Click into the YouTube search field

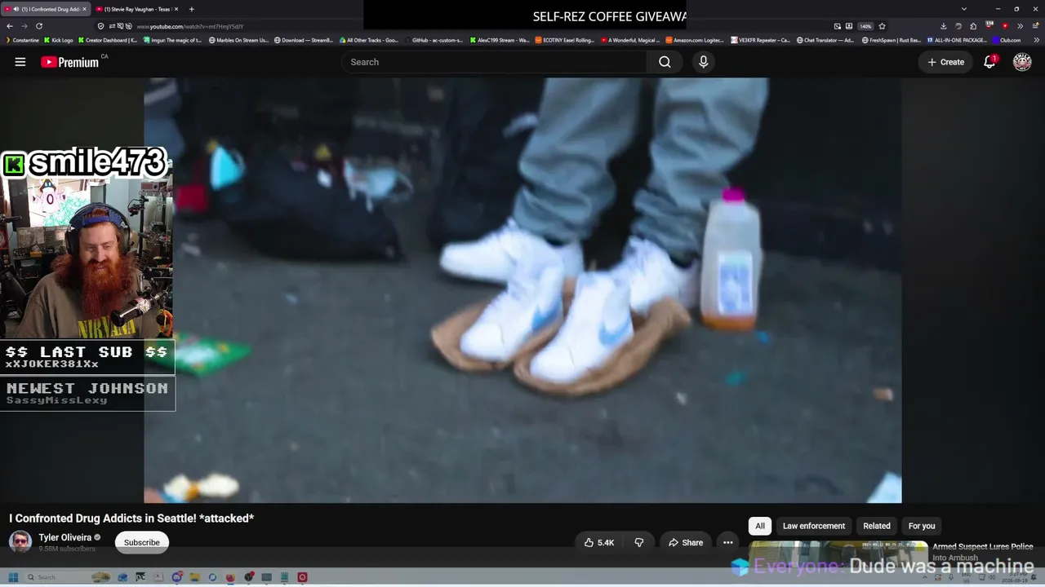pyautogui.click(x=494, y=62)
